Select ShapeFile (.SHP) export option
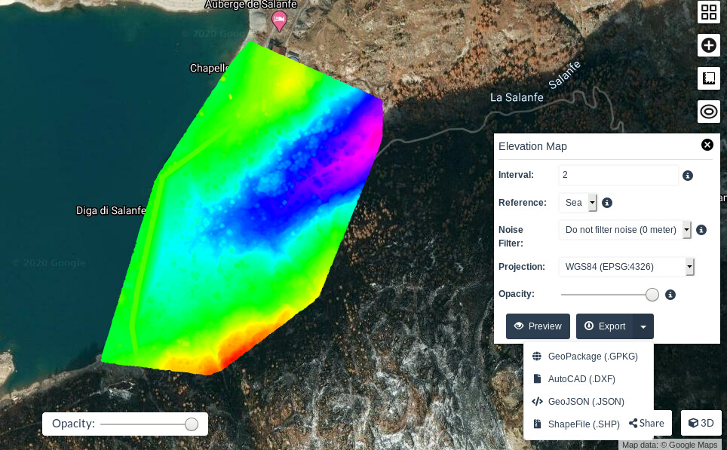The height and width of the screenshot is (450, 727). coord(583,424)
